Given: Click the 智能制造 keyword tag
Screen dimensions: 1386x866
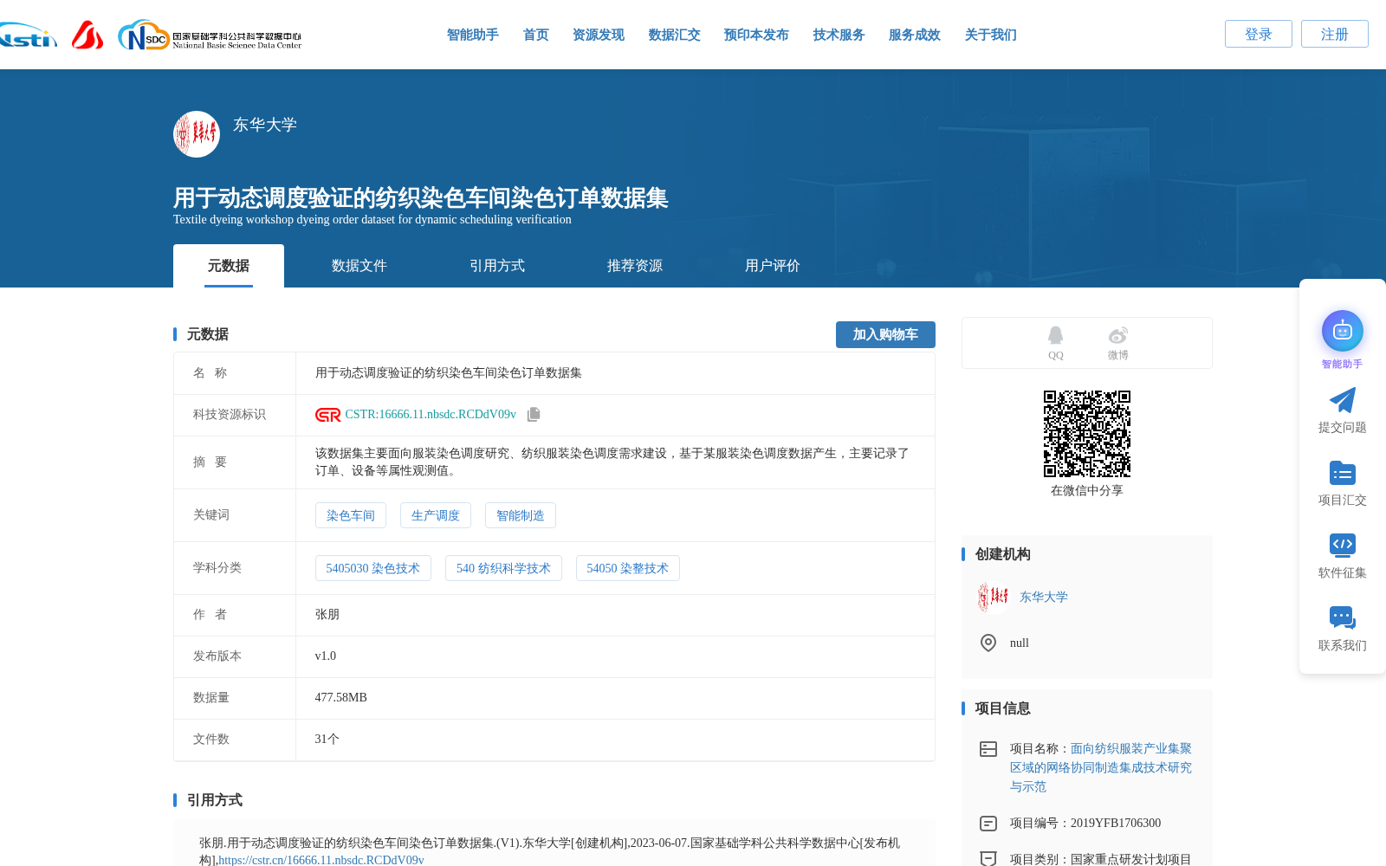Looking at the screenshot, I should 521,515.
